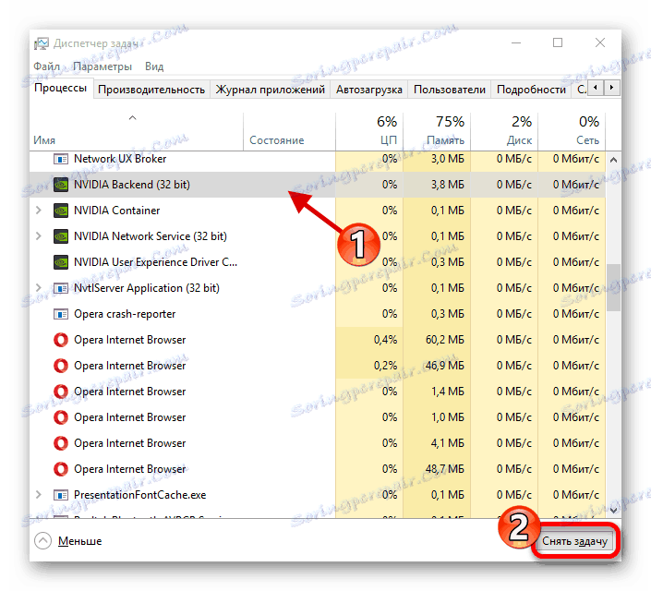This screenshot has width=651, height=591.
Task: Click the 46,9 МБ memory value
Action: coord(445,366)
